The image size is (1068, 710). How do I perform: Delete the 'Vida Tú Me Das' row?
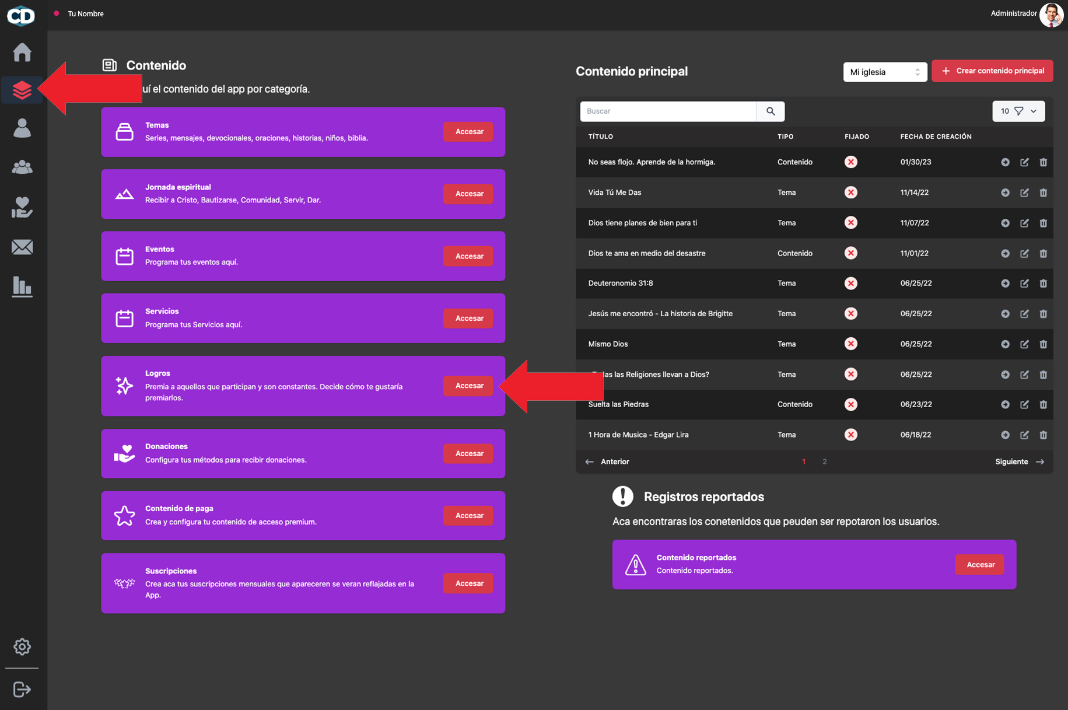coord(1043,193)
